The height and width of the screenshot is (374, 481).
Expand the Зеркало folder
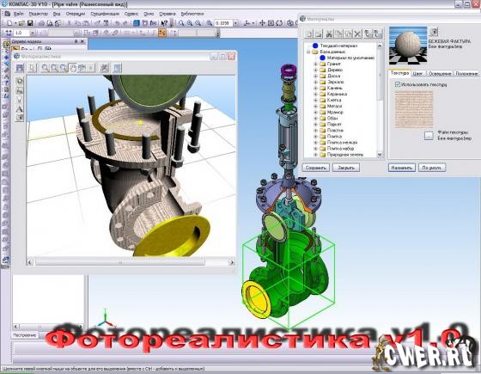[315, 82]
